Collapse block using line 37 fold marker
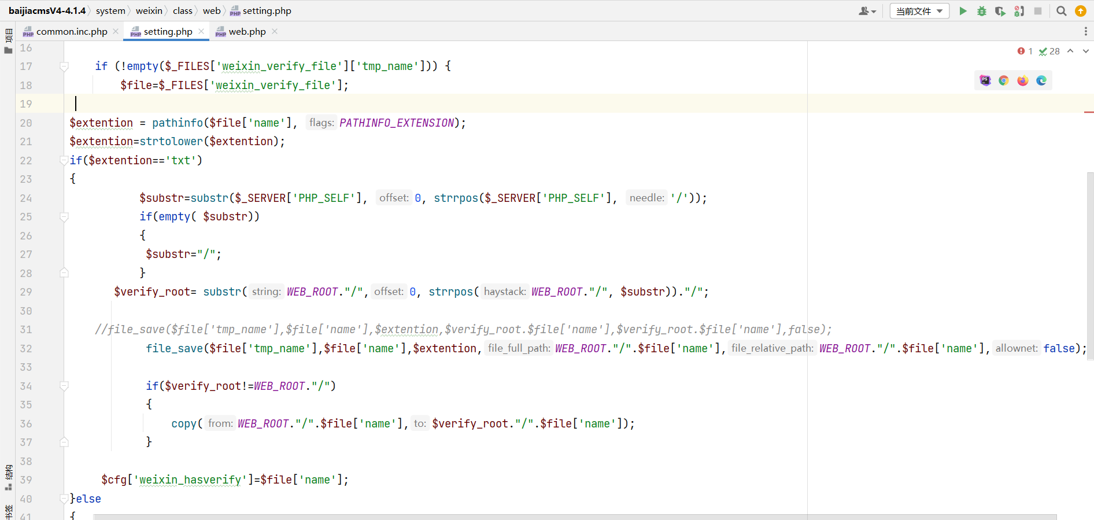Screen dimensions: 1094x520 point(64,442)
